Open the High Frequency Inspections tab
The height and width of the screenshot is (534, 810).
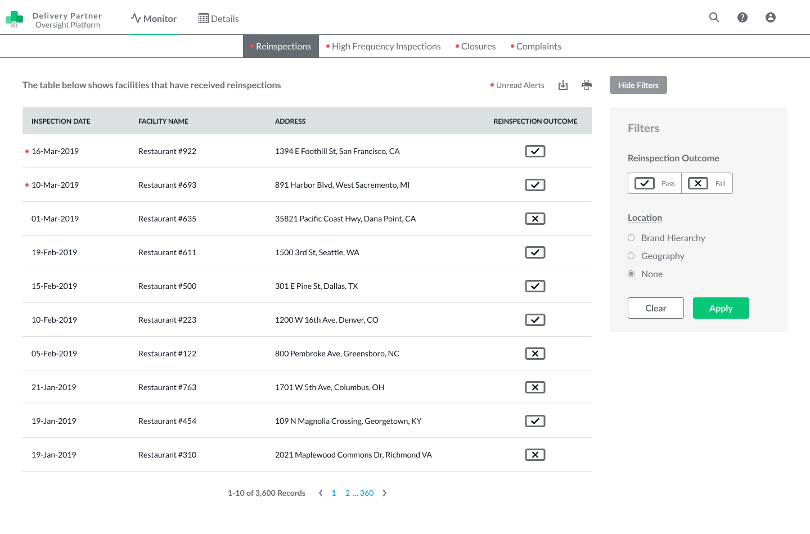[386, 47]
